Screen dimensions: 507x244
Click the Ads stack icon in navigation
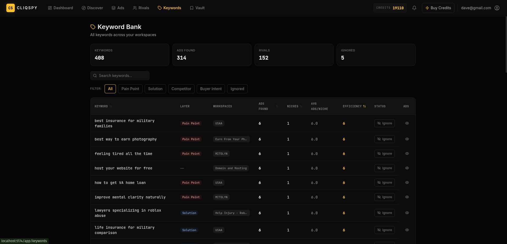(113, 8)
